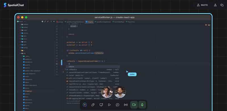Expand the models folder

(20, 27)
